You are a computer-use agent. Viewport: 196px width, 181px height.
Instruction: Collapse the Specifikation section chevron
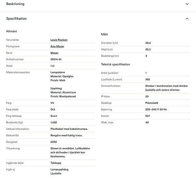tap(187, 19)
